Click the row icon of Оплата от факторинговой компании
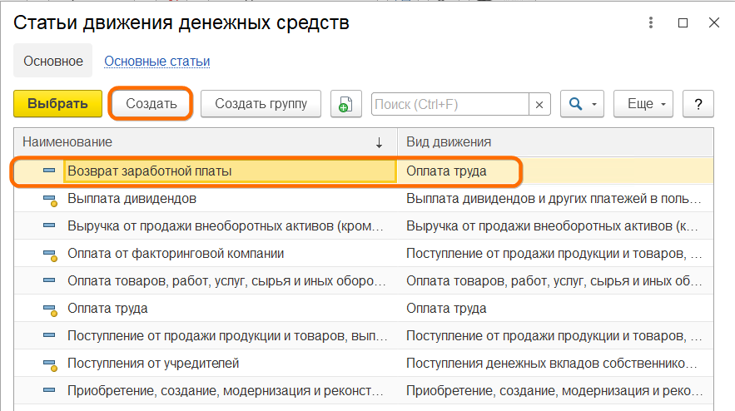This screenshot has width=735, height=411. (50, 255)
